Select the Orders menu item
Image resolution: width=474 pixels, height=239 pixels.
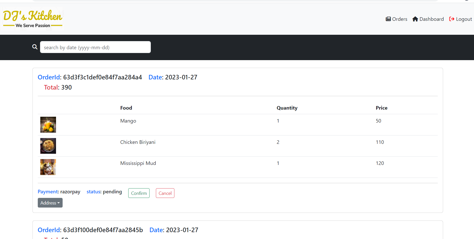pos(400,19)
